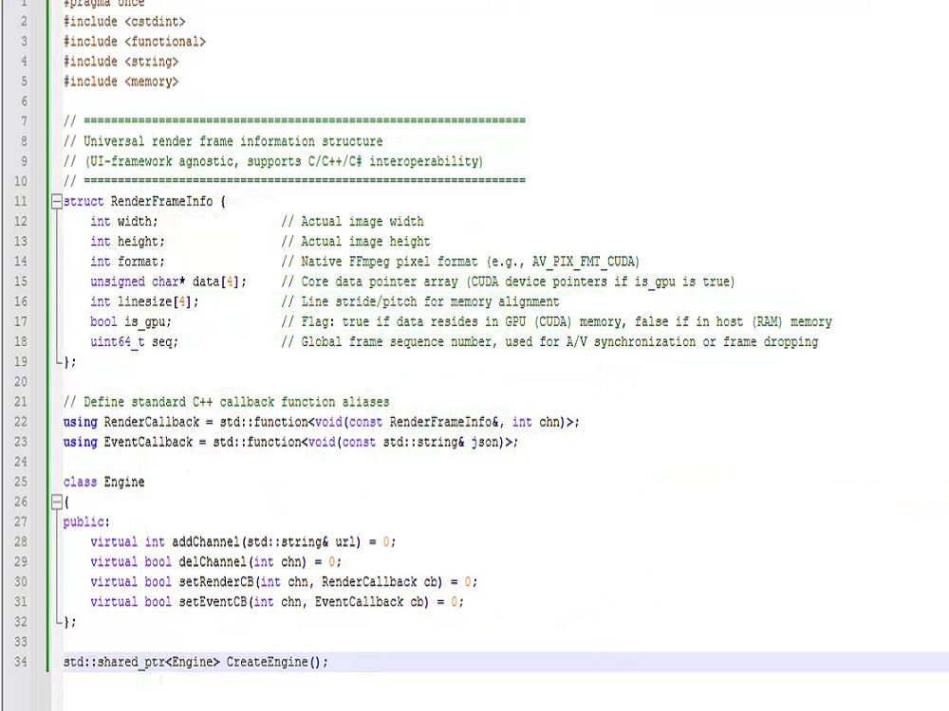Screen dimensions: 949x711
Task: Click the "Flag: true if data resides" comment
Action: click(x=556, y=321)
